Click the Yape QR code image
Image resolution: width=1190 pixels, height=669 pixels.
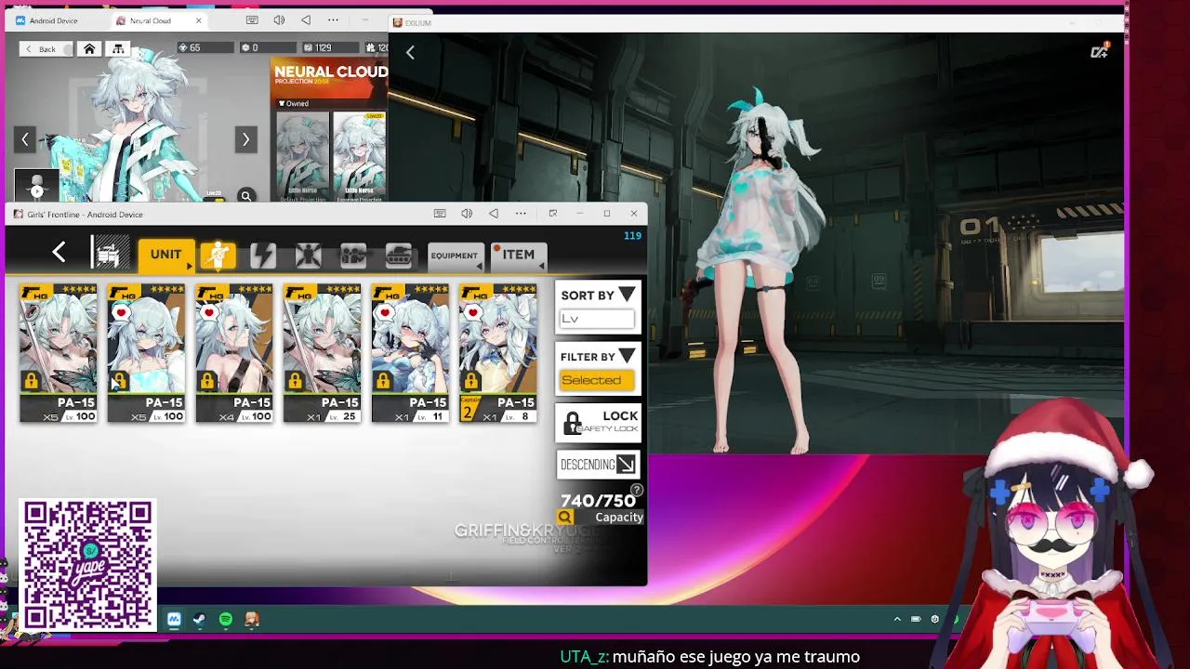click(87, 565)
